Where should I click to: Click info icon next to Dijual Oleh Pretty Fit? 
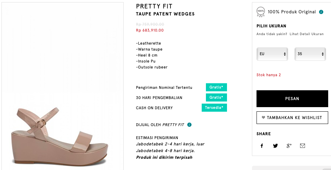click(x=189, y=125)
